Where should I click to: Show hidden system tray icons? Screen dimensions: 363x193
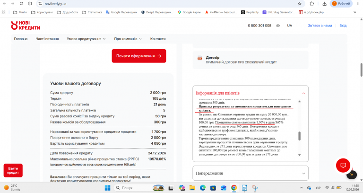[x=301, y=188]
